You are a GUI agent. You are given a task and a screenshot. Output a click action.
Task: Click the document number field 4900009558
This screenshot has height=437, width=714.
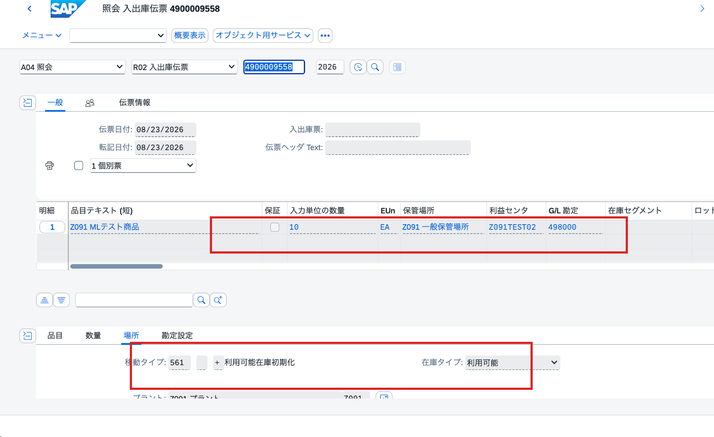(274, 67)
